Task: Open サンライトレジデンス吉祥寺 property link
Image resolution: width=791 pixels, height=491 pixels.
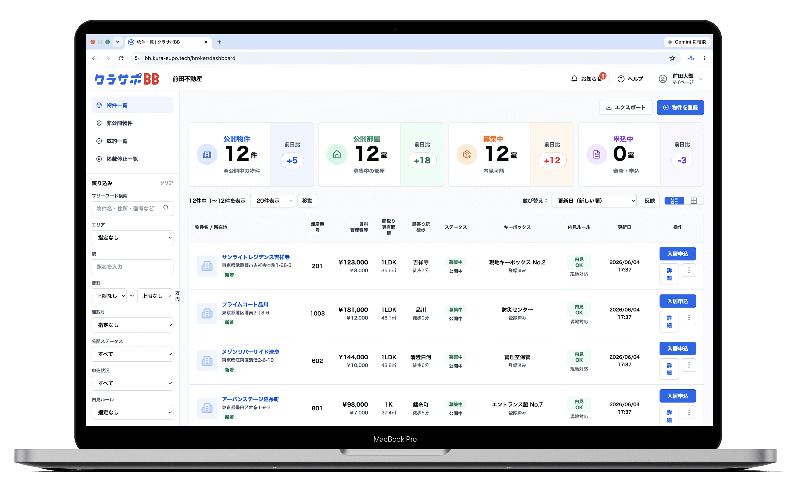Action: pyautogui.click(x=256, y=257)
